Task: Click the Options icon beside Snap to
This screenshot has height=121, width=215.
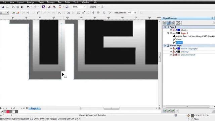Action: tap(102, 7)
